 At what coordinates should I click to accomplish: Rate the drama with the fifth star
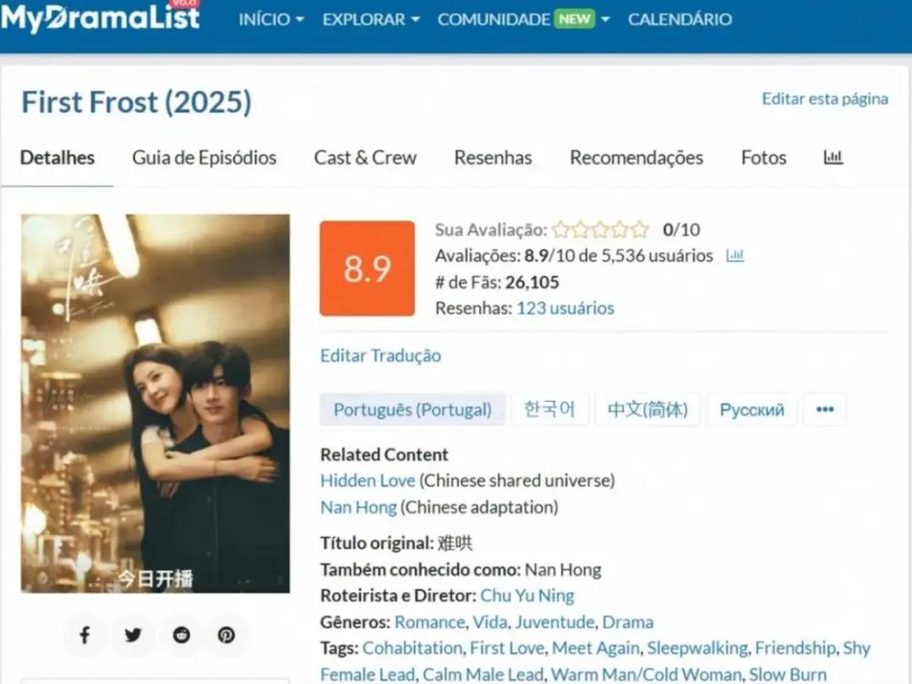639,230
